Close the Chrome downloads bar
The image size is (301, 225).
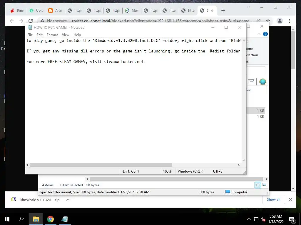[290, 200]
